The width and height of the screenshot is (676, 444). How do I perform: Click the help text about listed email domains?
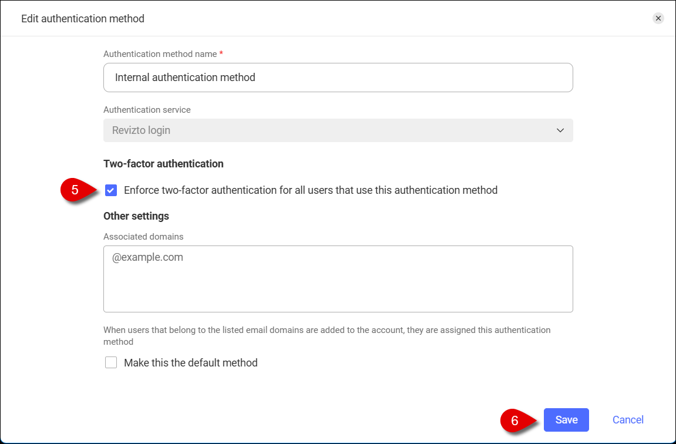(327, 336)
